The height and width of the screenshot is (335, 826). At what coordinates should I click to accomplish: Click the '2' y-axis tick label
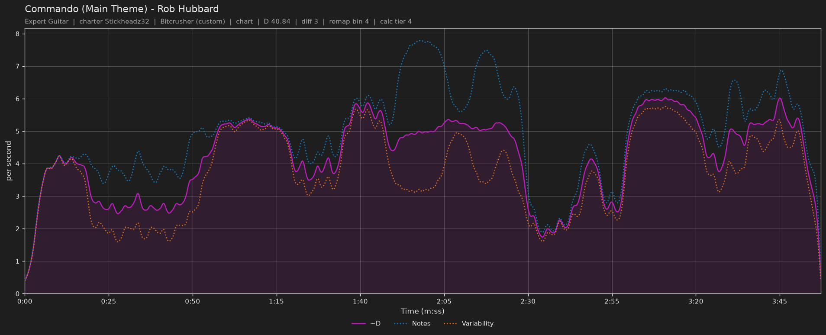[18, 229]
